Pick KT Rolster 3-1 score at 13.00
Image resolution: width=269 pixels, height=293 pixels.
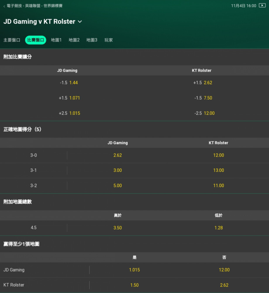pyautogui.click(x=218, y=171)
